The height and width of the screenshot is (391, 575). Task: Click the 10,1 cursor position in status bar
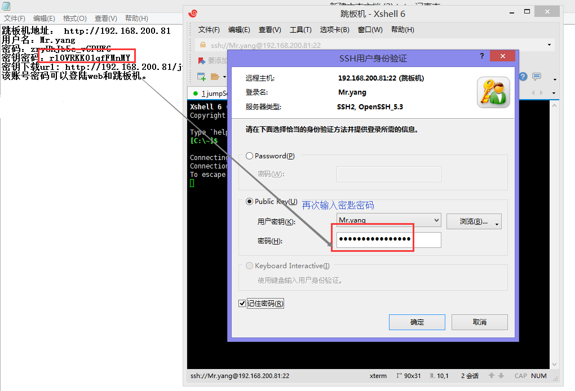[x=439, y=376]
